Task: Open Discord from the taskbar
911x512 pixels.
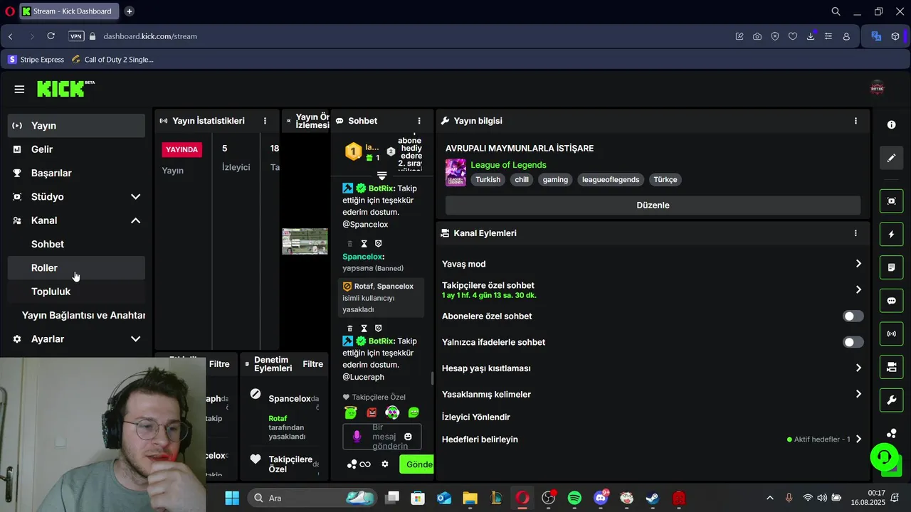Action: 601,498
